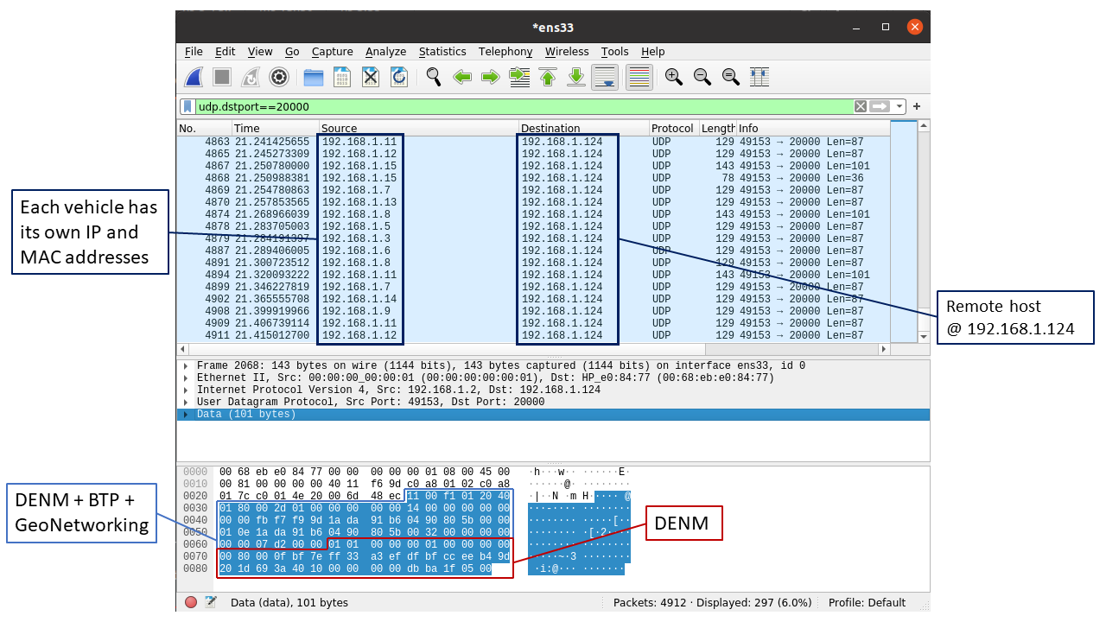Sort by the Info column header
Screen dimensions: 1106x622
tap(812, 128)
